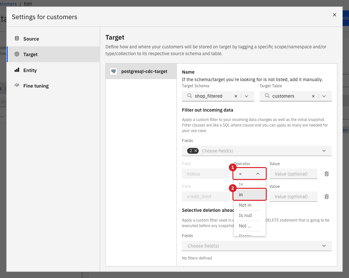Viewport: 349px width, 278px height.
Task: Choose the in operator option
Action: 249,195
